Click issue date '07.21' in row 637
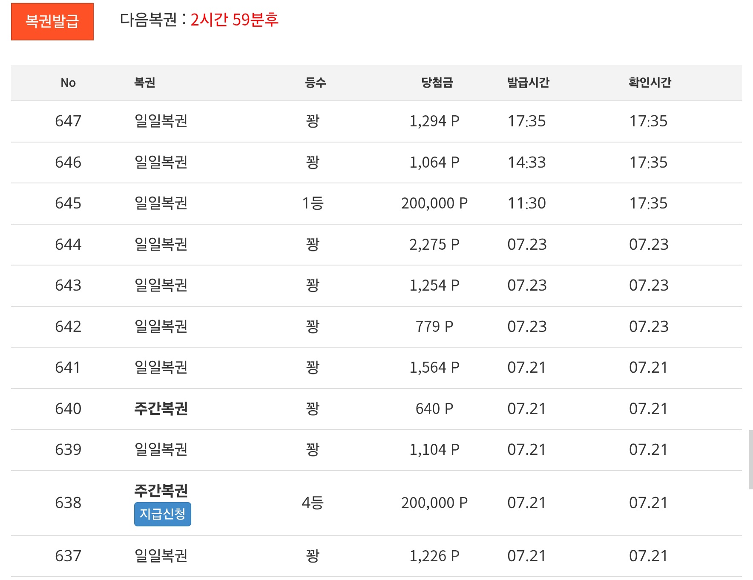The image size is (753, 580). pos(527,556)
